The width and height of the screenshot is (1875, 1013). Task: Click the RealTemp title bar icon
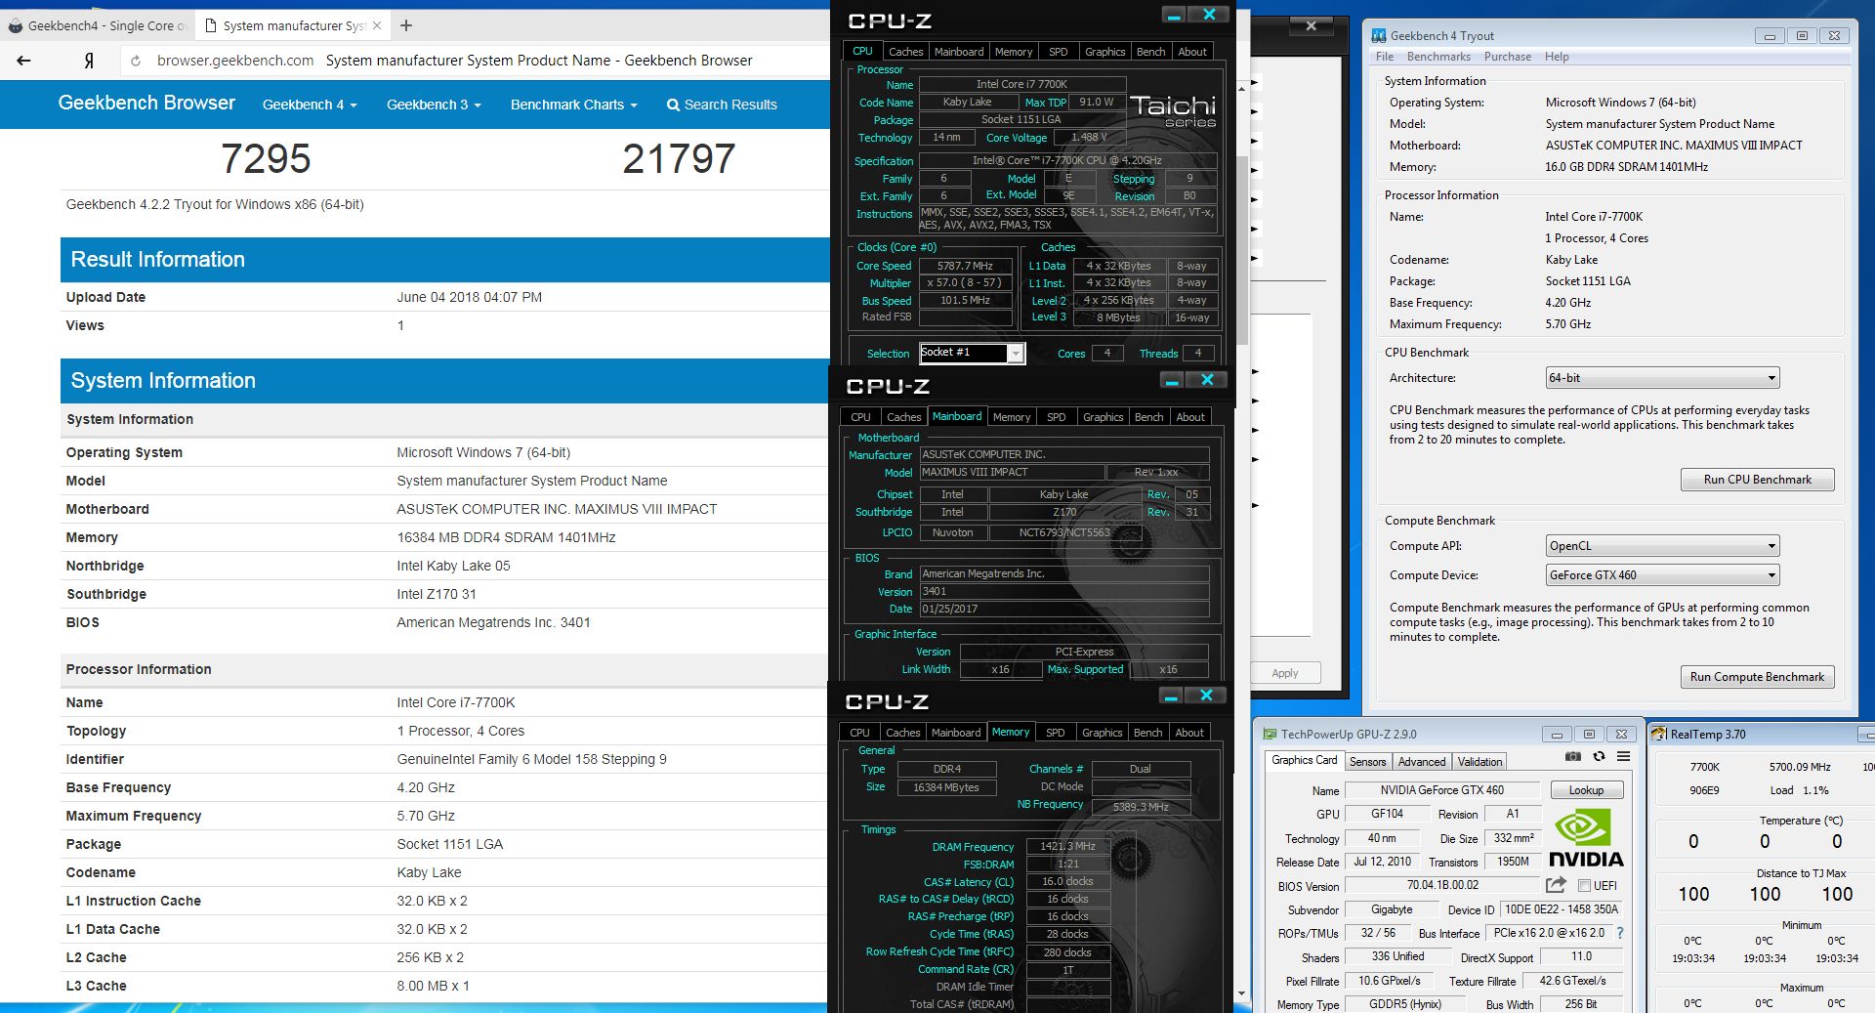(1659, 734)
